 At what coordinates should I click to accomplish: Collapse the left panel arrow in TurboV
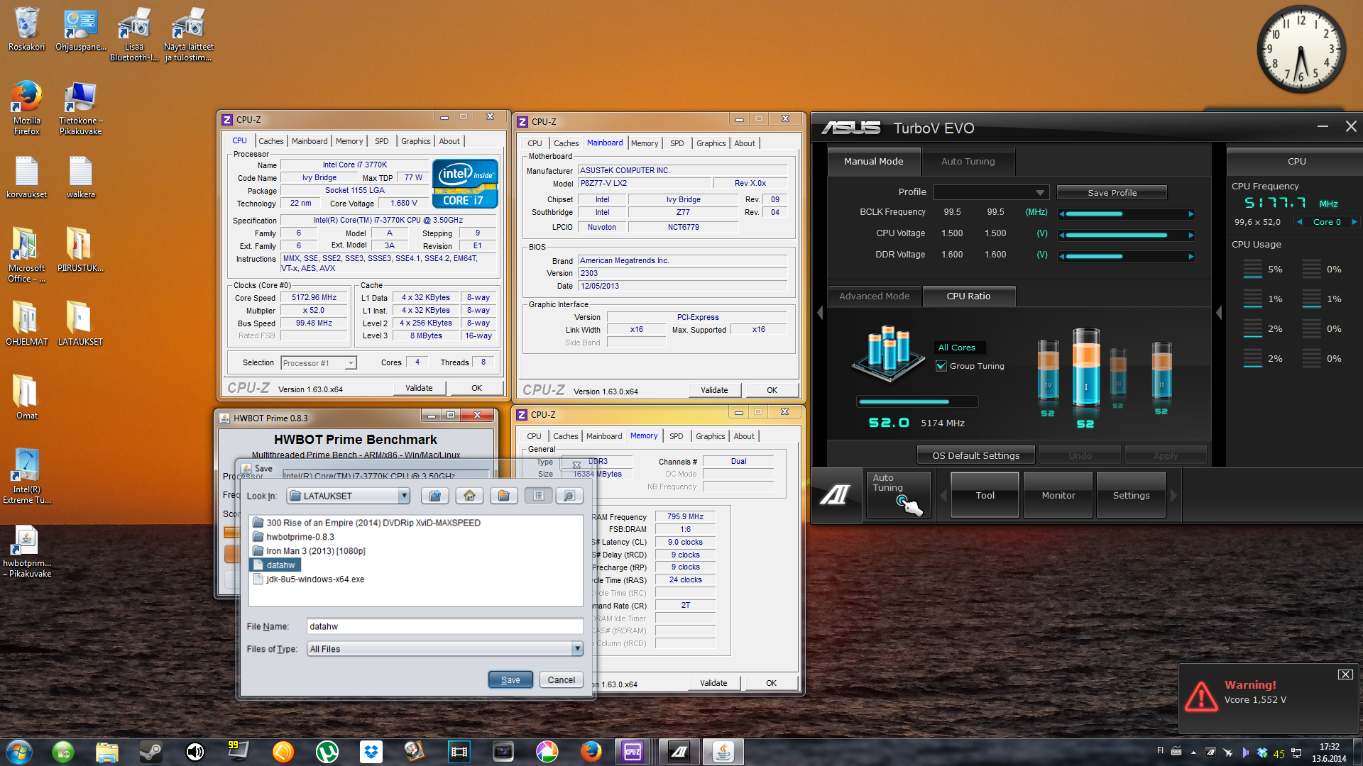[x=819, y=313]
